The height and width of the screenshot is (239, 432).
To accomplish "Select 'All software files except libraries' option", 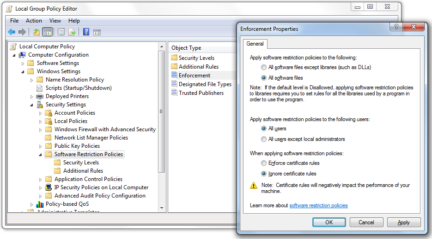I will point(264,67).
